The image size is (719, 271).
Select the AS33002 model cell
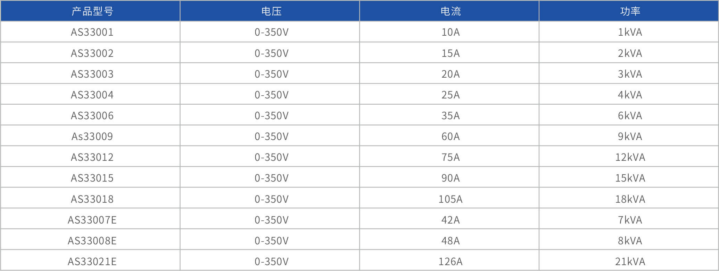point(92,53)
